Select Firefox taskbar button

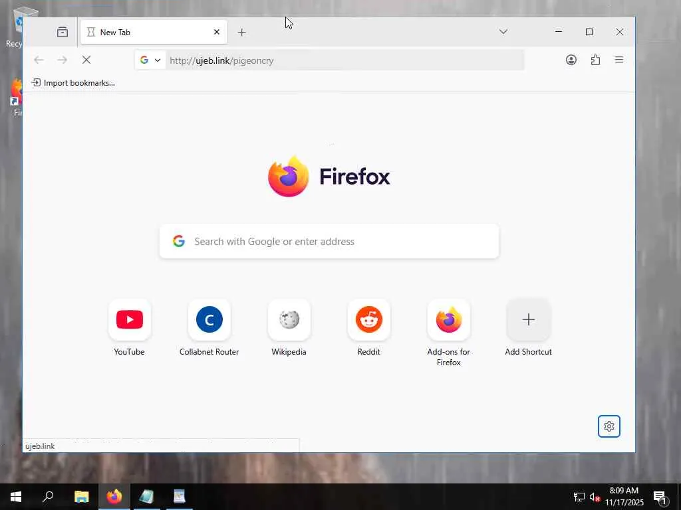tap(114, 497)
